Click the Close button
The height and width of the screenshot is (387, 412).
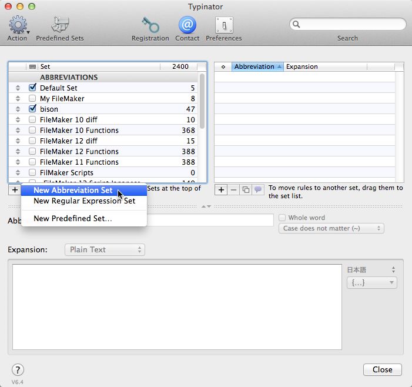382,369
